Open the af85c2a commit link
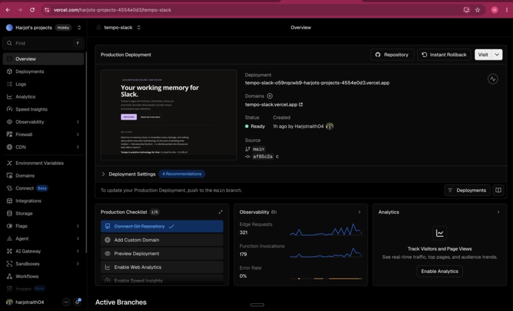The height and width of the screenshot is (311, 513). click(x=262, y=156)
